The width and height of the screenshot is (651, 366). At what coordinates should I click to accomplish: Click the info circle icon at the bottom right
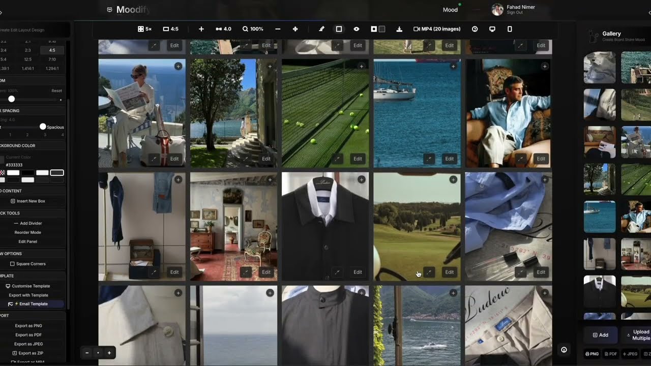pos(564,350)
